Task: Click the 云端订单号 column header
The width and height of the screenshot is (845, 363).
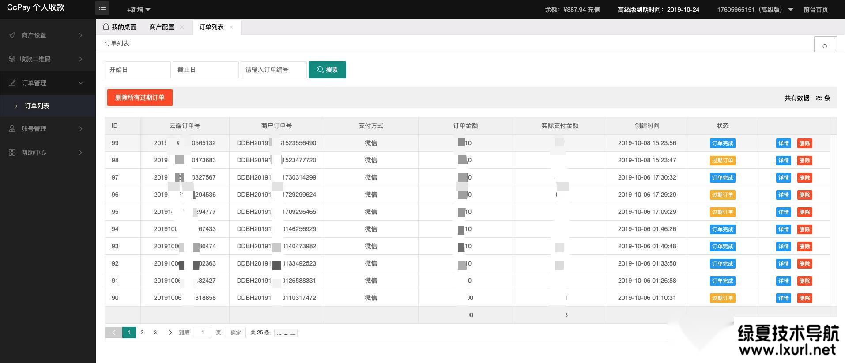Action: 185,126
